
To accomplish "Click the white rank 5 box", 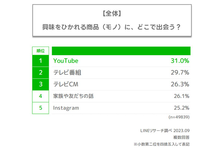I will (41, 108).
